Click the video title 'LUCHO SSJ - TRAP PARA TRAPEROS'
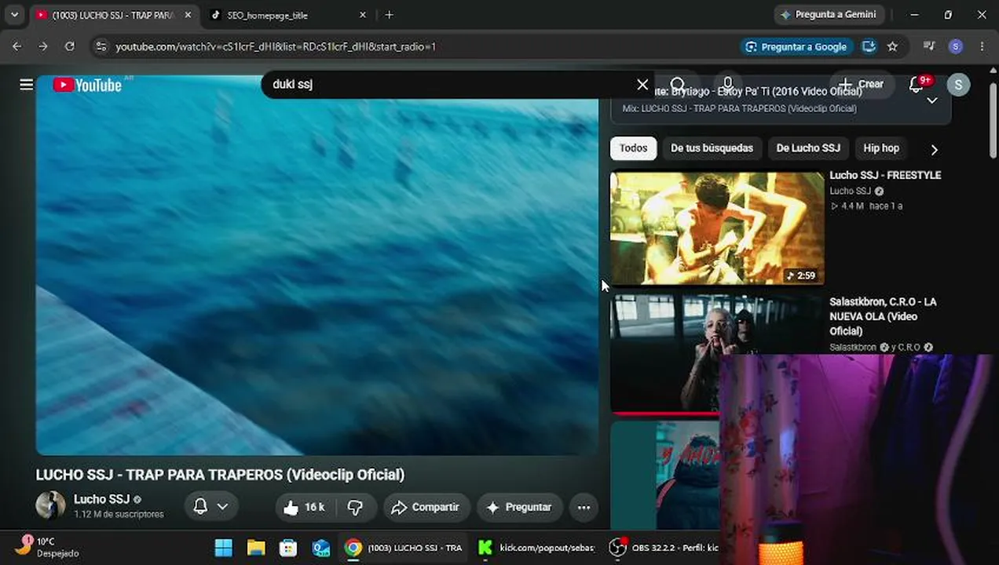The width and height of the screenshot is (999, 565). pyautogui.click(x=220, y=475)
